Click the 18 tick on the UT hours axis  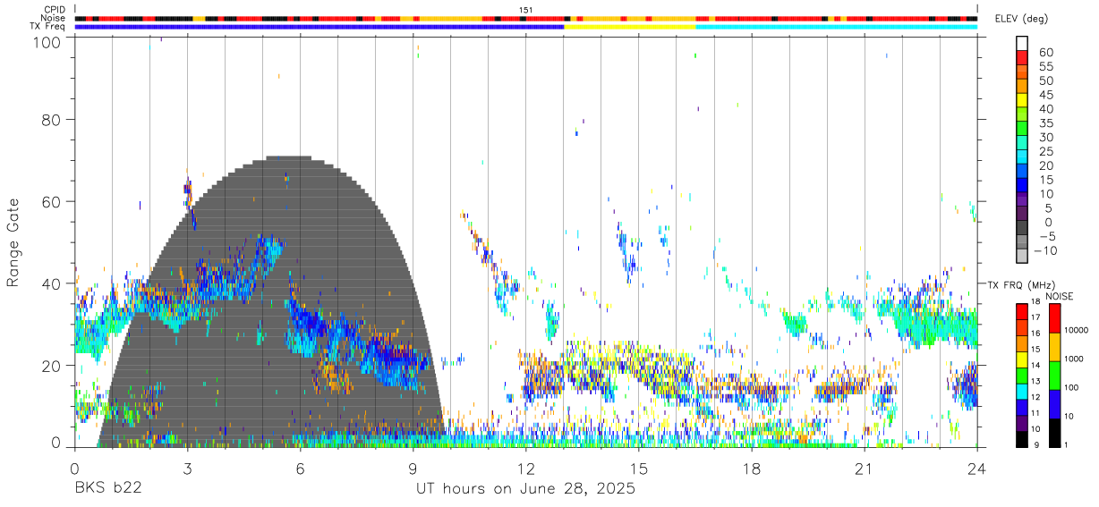coord(752,468)
